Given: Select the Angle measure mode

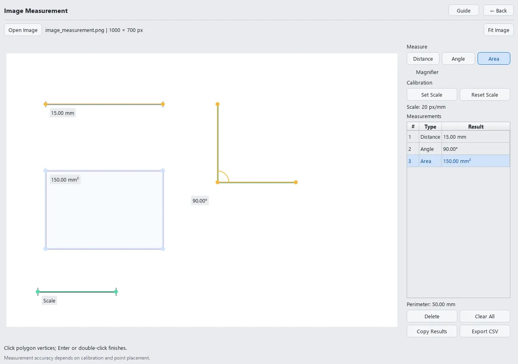Looking at the screenshot, I should point(458,59).
